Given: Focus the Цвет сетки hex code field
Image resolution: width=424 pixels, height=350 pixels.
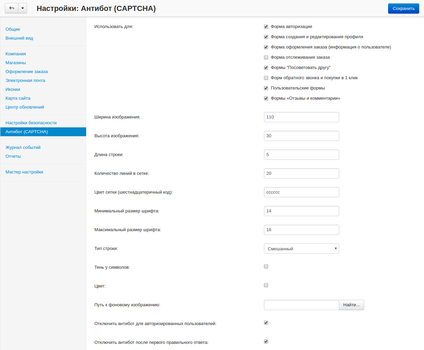Looking at the screenshot, I should pos(301,192).
